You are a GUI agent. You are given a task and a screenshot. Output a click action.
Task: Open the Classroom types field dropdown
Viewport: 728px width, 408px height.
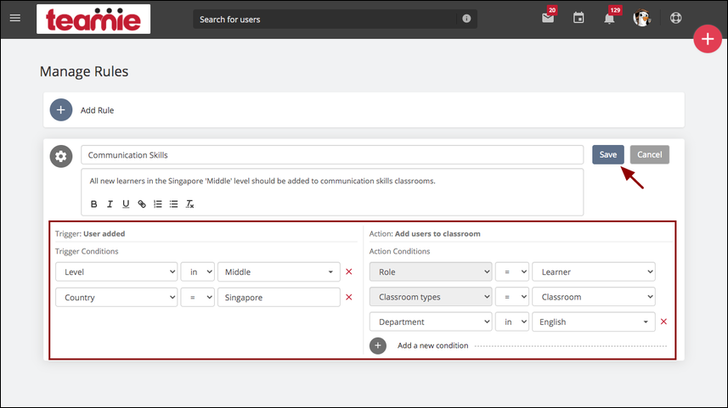pos(431,297)
